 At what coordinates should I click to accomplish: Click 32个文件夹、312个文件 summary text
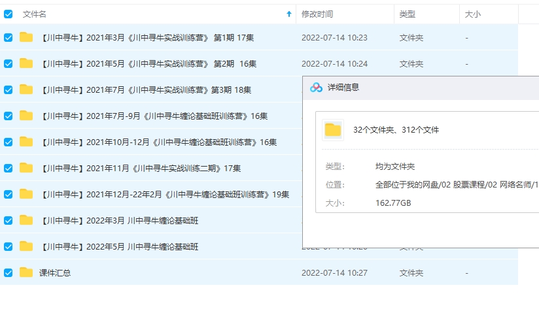click(x=396, y=130)
